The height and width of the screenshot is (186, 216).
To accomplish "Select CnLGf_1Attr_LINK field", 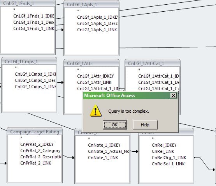I will [94, 82].
